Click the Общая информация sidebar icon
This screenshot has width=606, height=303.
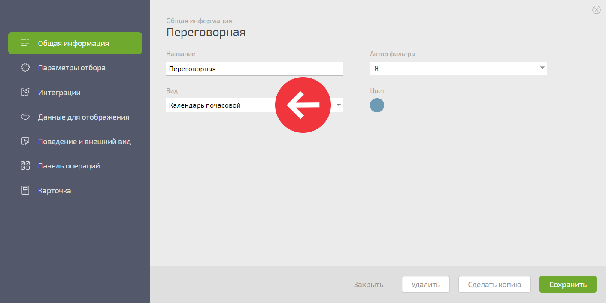(x=25, y=43)
